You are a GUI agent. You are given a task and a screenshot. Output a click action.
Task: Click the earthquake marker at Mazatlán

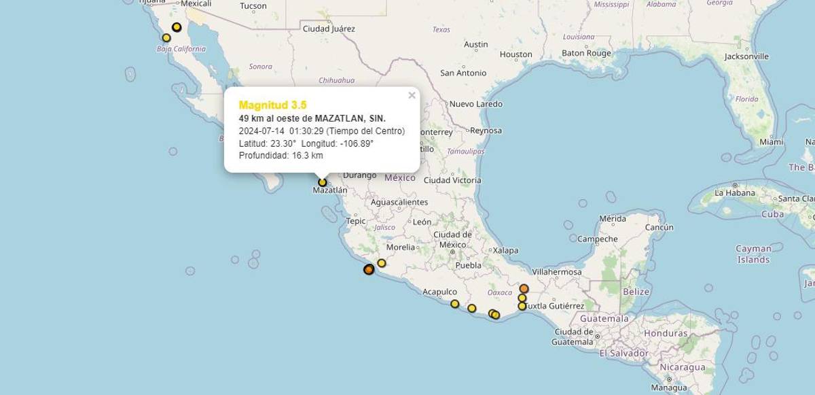pyautogui.click(x=322, y=182)
